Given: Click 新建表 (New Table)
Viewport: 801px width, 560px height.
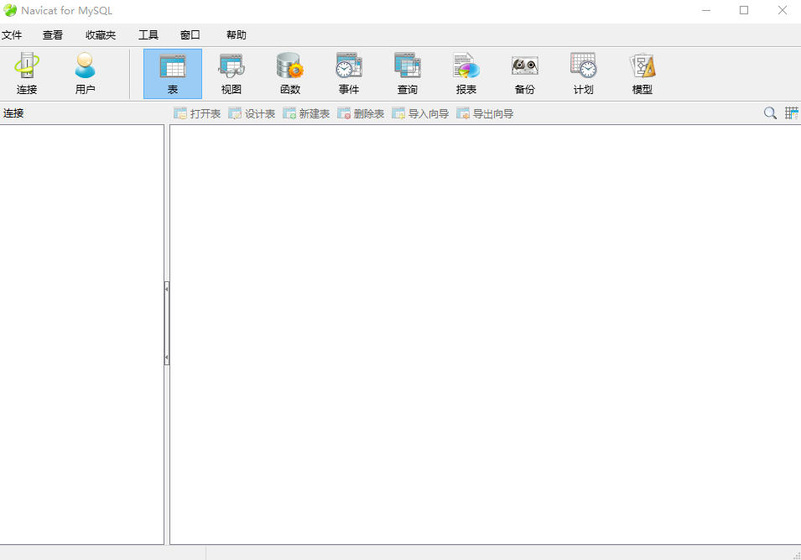Looking at the screenshot, I should pyautogui.click(x=306, y=113).
